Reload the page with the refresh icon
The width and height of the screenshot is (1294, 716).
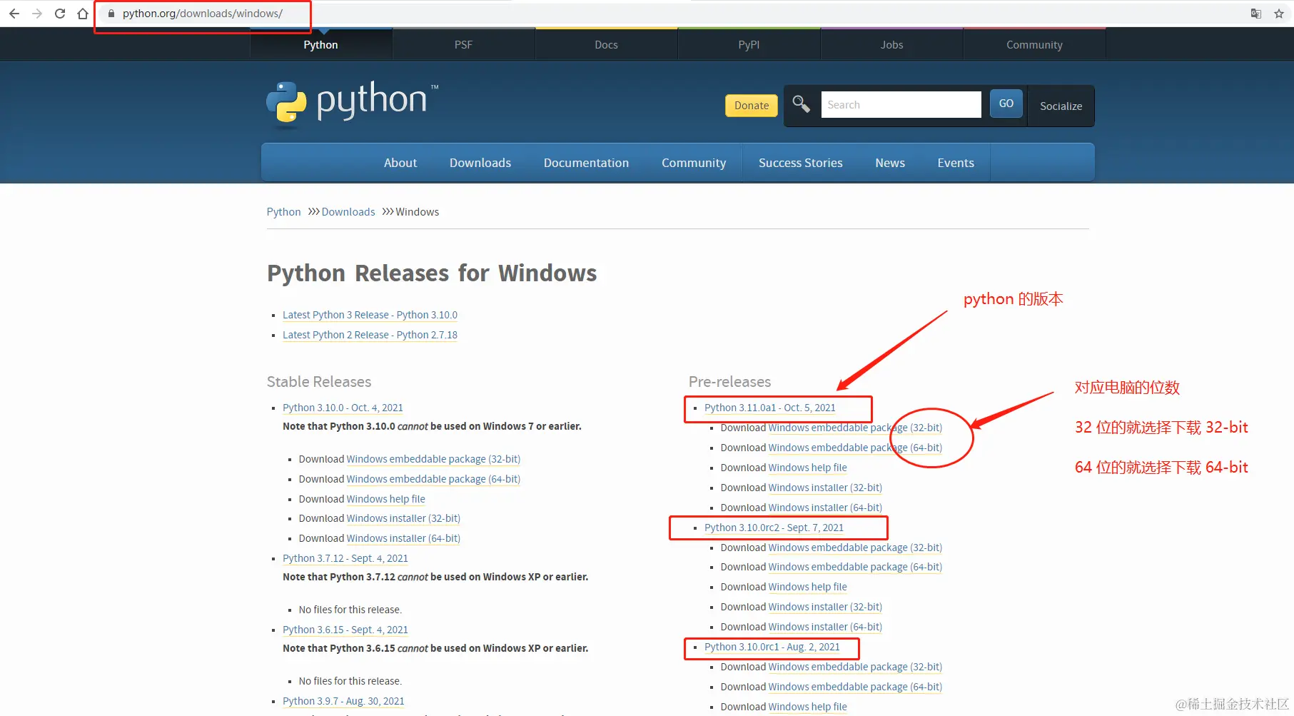pos(60,14)
